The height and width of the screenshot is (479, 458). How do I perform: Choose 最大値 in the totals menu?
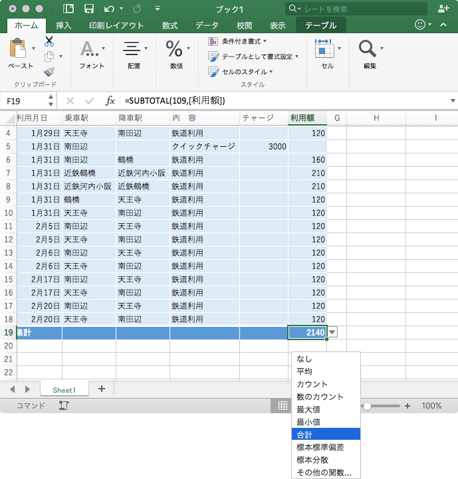pos(326,409)
